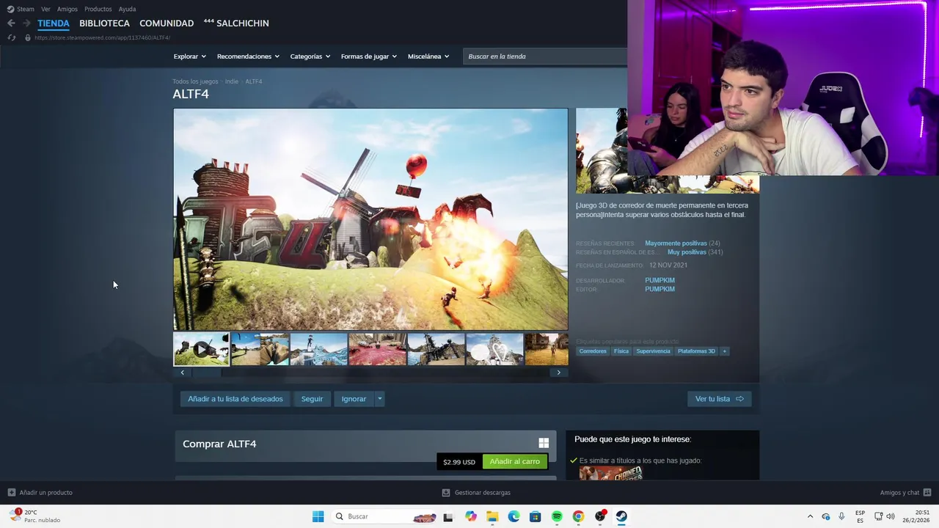The image size is (939, 528).
Task: Expand the Recomendaciones dropdown menu
Action: 248,56
